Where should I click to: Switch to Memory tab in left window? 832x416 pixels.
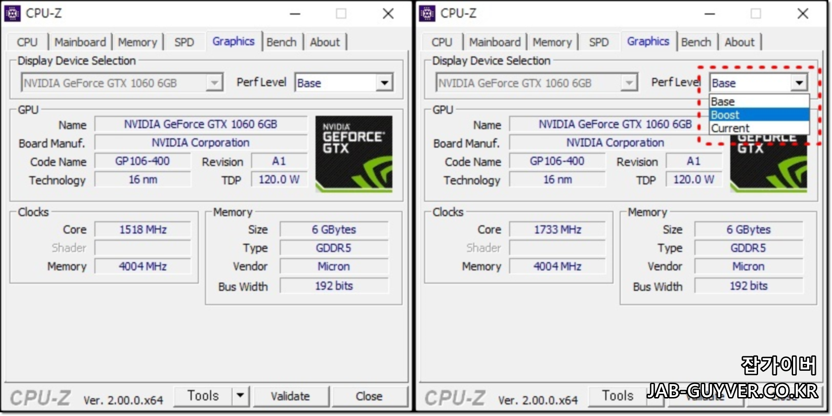138,42
